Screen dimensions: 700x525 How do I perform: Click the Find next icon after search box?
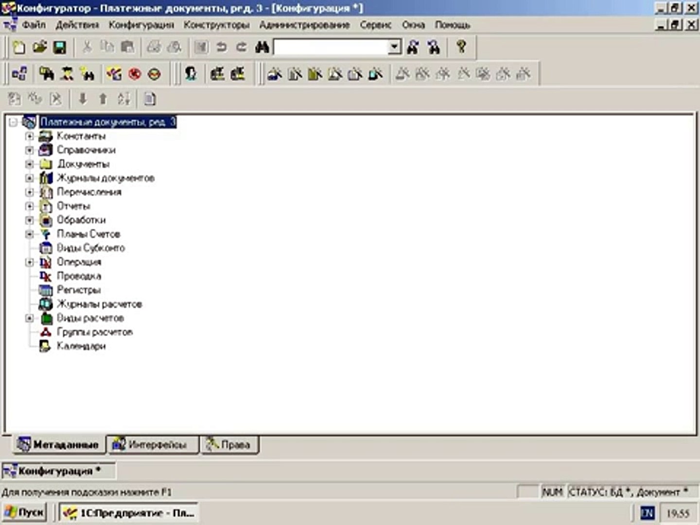[x=413, y=47]
